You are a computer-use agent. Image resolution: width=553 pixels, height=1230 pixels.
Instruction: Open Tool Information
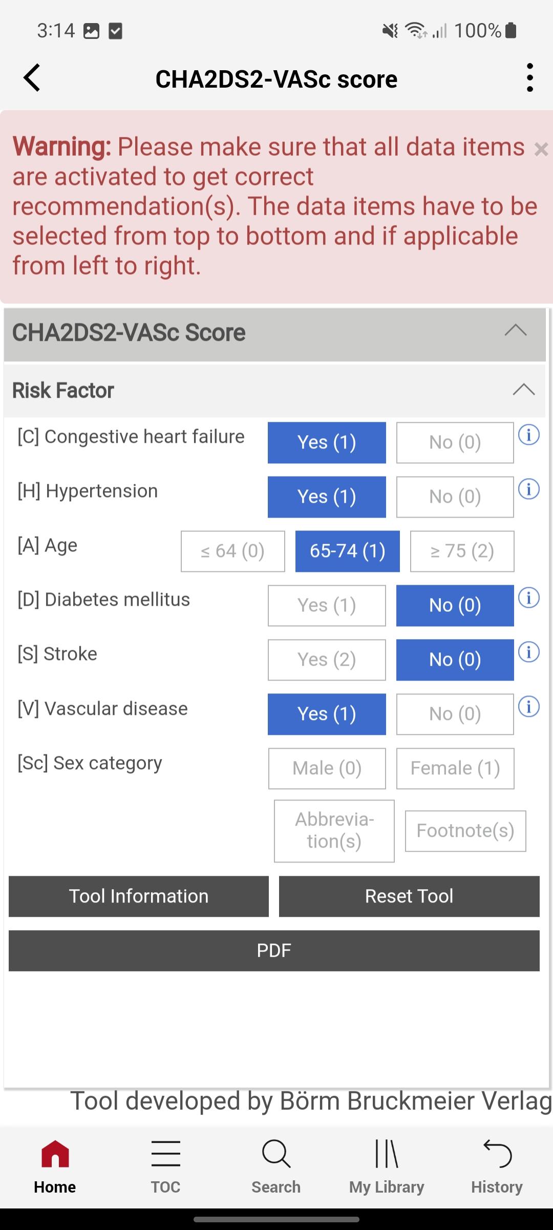139,896
